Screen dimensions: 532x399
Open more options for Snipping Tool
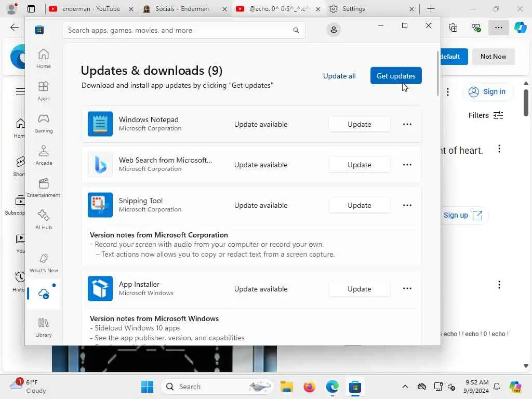click(407, 205)
